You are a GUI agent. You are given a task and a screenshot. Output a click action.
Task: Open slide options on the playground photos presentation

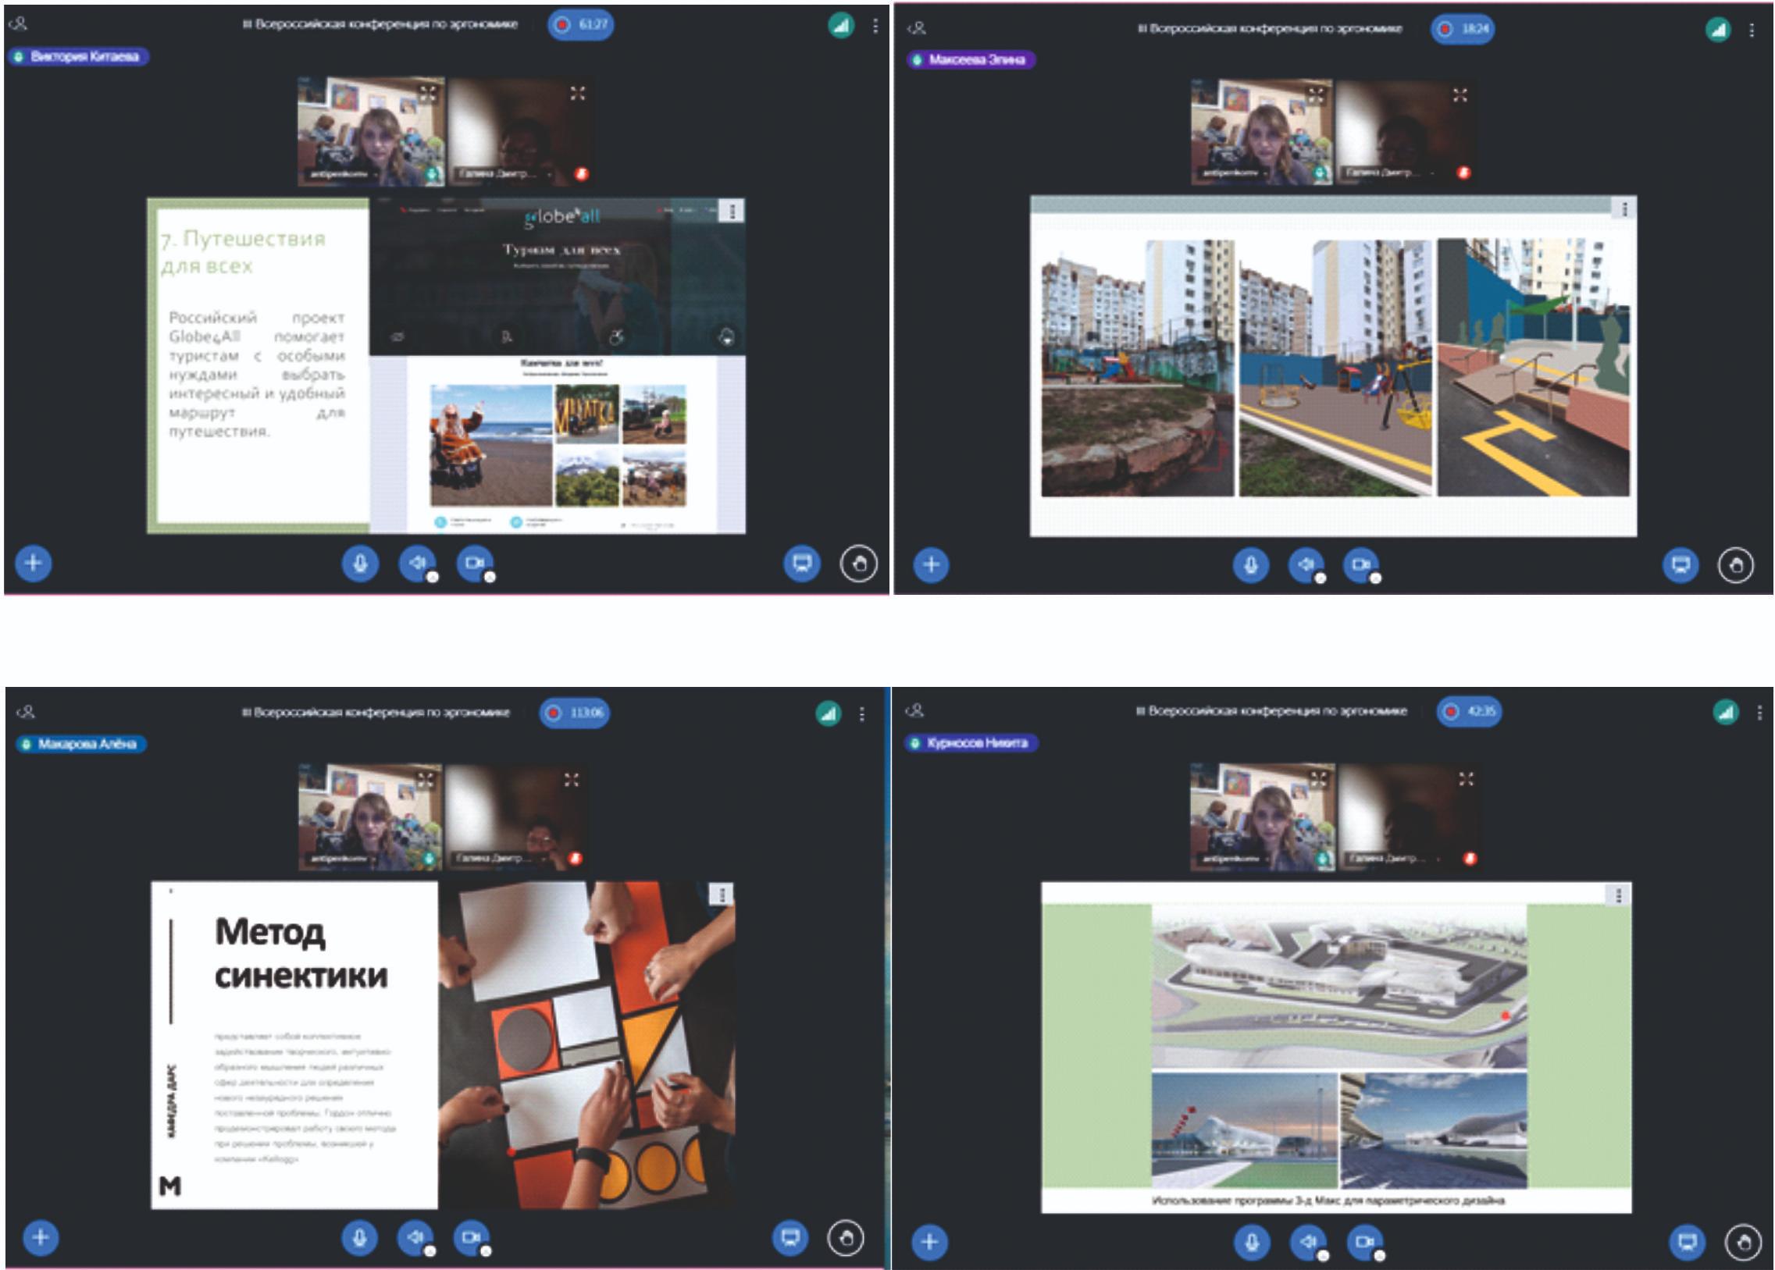pyautogui.click(x=1624, y=208)
